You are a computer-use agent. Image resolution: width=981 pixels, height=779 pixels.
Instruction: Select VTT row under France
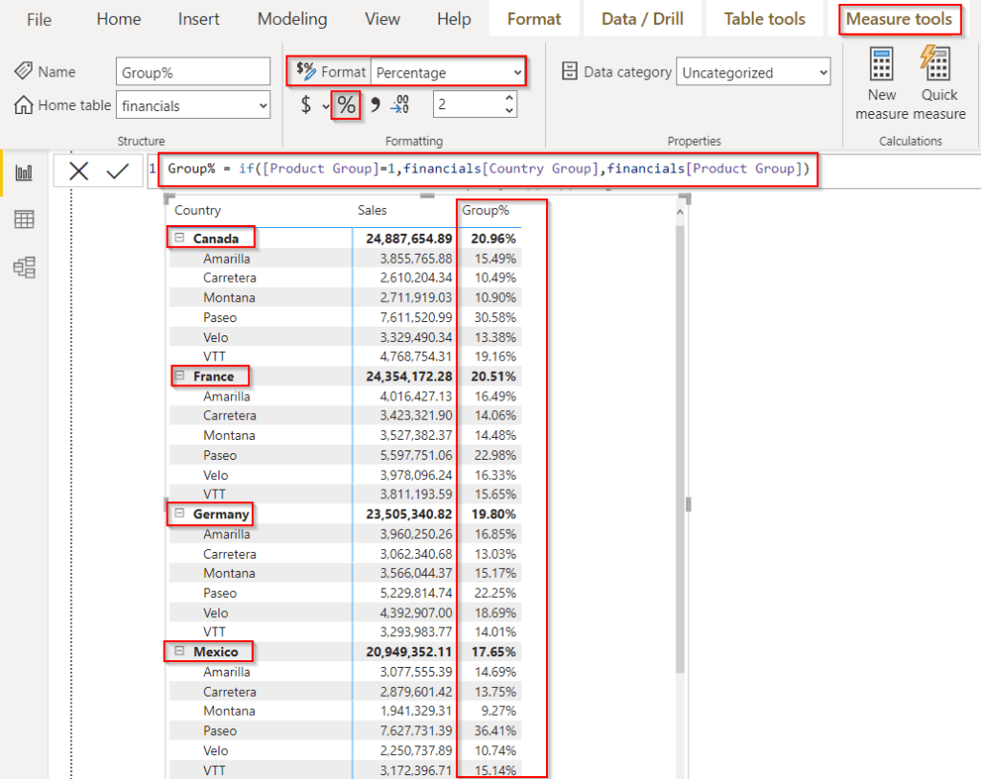[344, 494]
